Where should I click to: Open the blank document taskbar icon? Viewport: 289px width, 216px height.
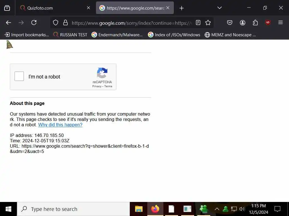[171, 209]
